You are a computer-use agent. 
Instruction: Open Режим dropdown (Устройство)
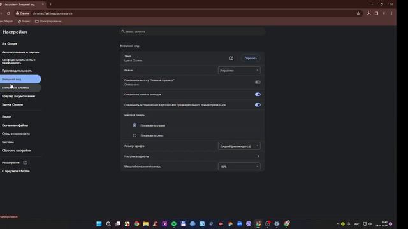tap(239, 71)
